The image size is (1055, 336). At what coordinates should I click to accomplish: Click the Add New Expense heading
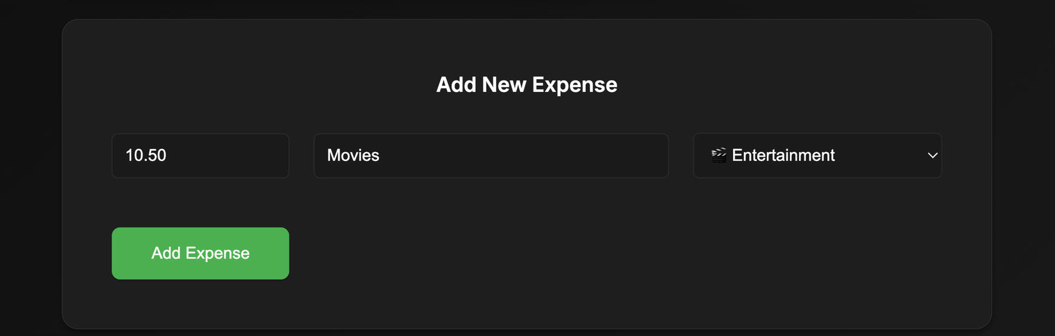pyautogui.click(x=526, y=85)
